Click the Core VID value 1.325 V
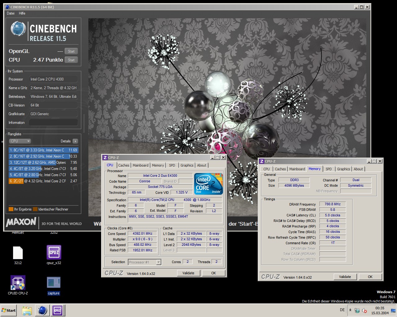The height and width of the screenshot is (317, 397). [x=181, y=192]
